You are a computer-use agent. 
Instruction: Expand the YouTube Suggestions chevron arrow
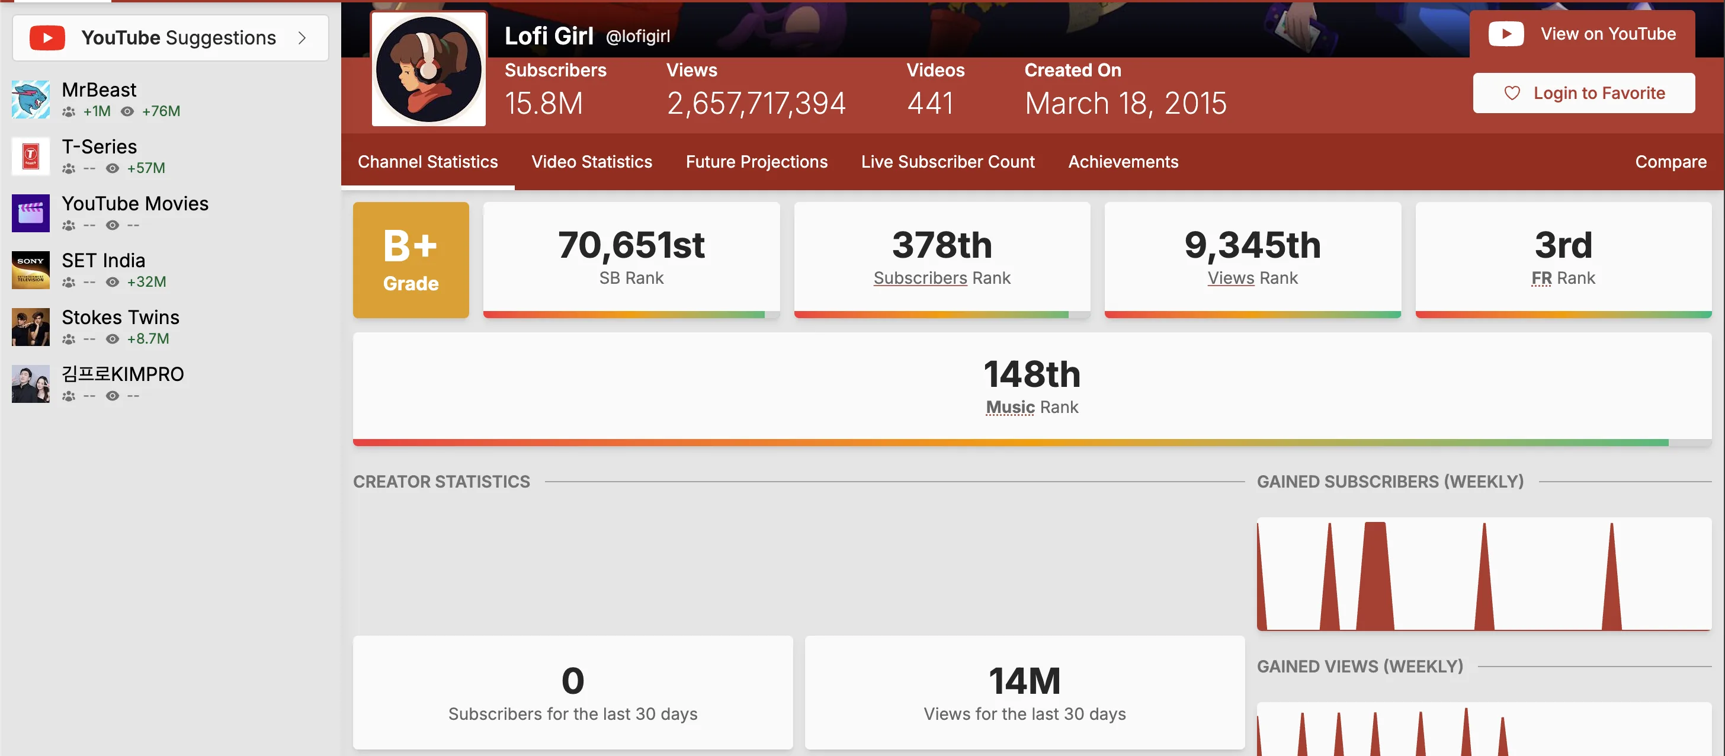click(x=302, y=37)
